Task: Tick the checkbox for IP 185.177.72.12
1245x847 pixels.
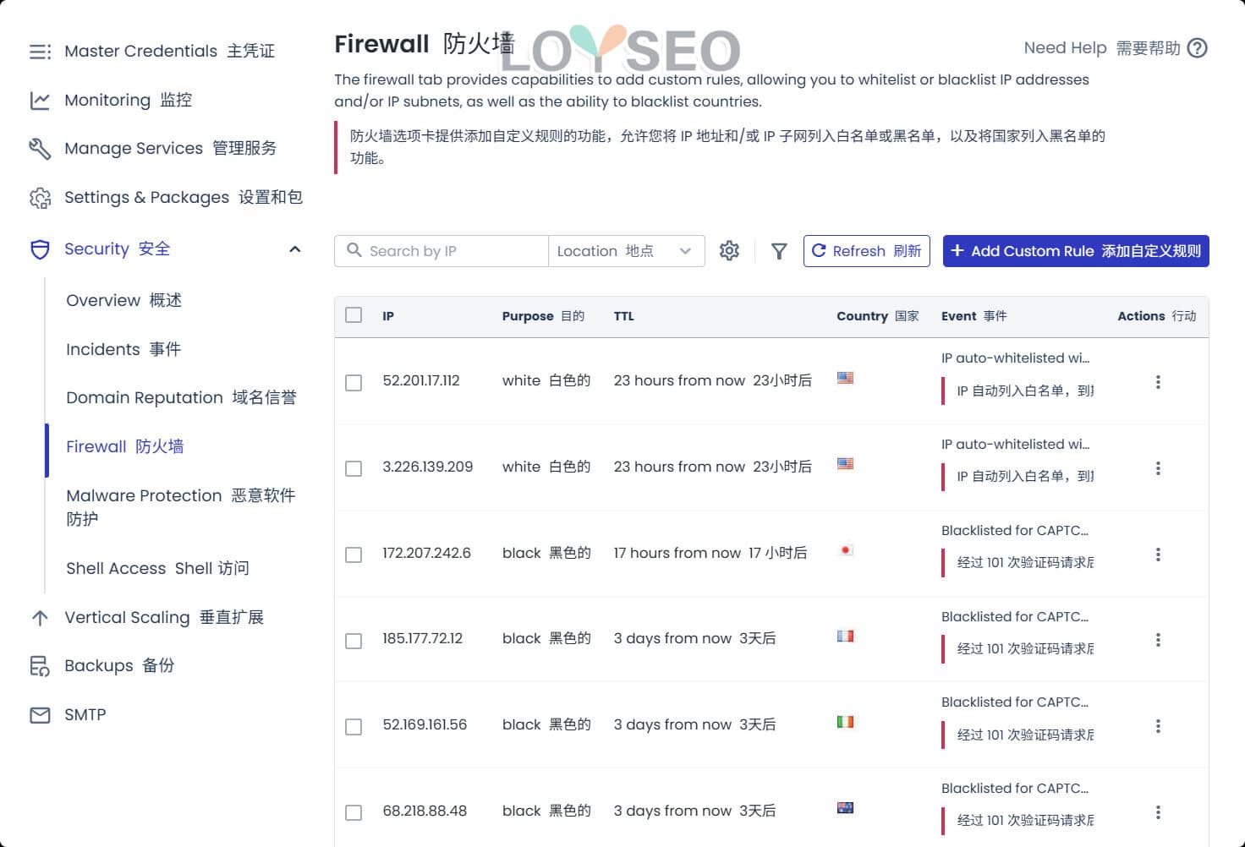Action: (354, 640)
